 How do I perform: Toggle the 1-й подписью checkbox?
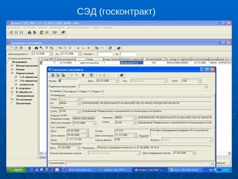pos(16,77)
